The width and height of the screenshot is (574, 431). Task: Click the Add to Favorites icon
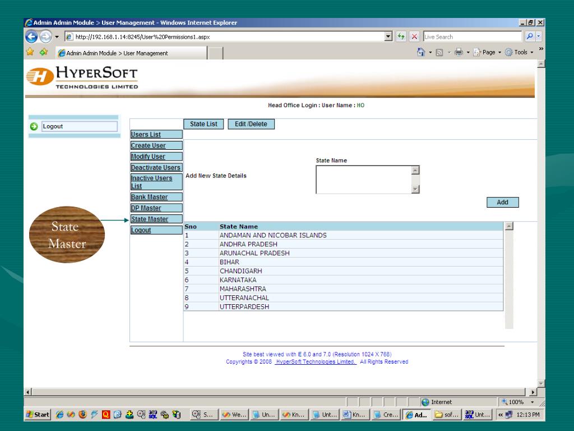[44, 52]
